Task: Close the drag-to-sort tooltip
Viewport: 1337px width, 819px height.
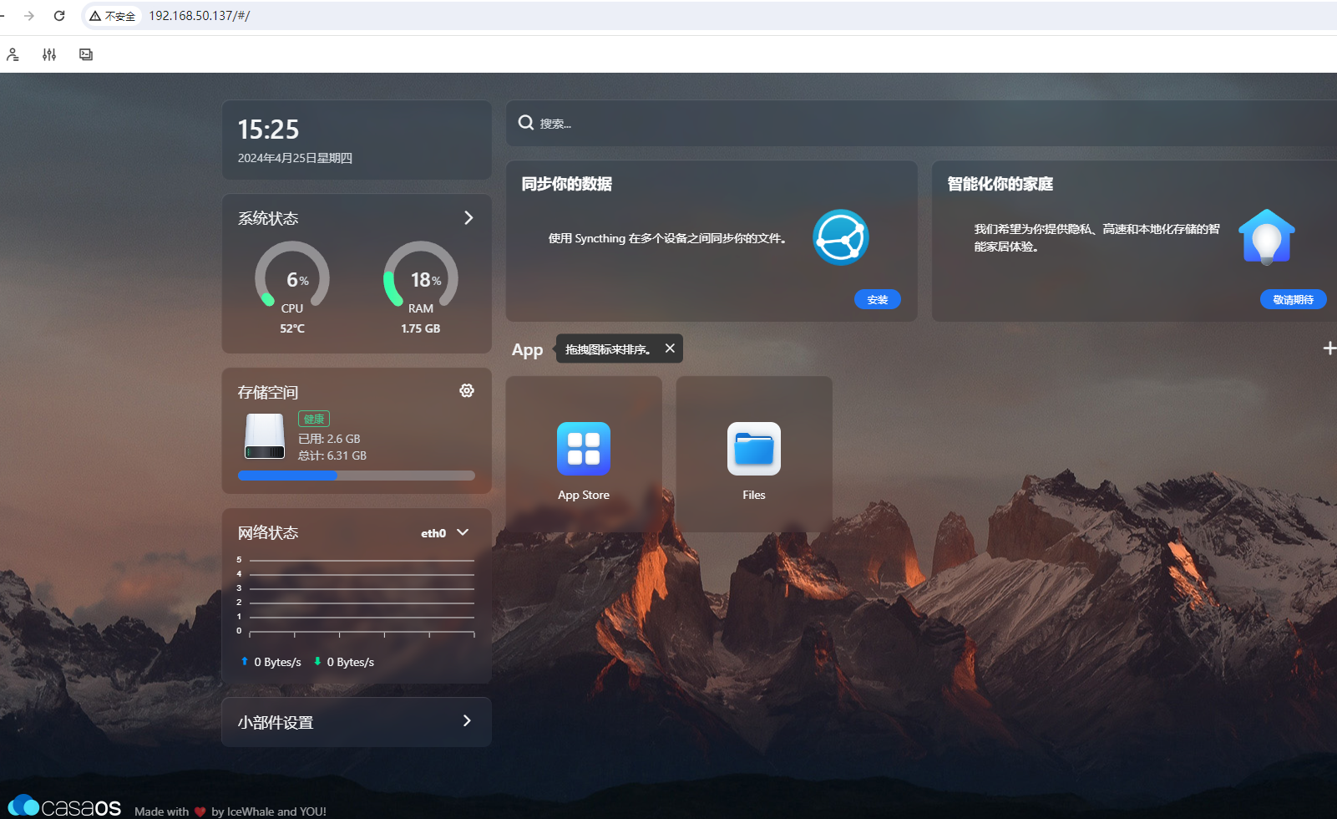Action: (x=670, y=348)
